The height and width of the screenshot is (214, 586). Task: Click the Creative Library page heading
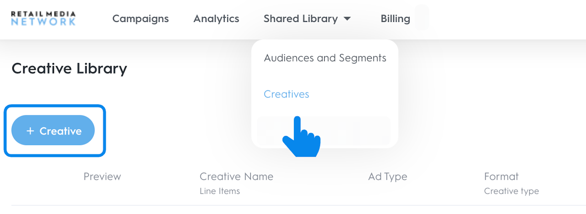[69, 68]
